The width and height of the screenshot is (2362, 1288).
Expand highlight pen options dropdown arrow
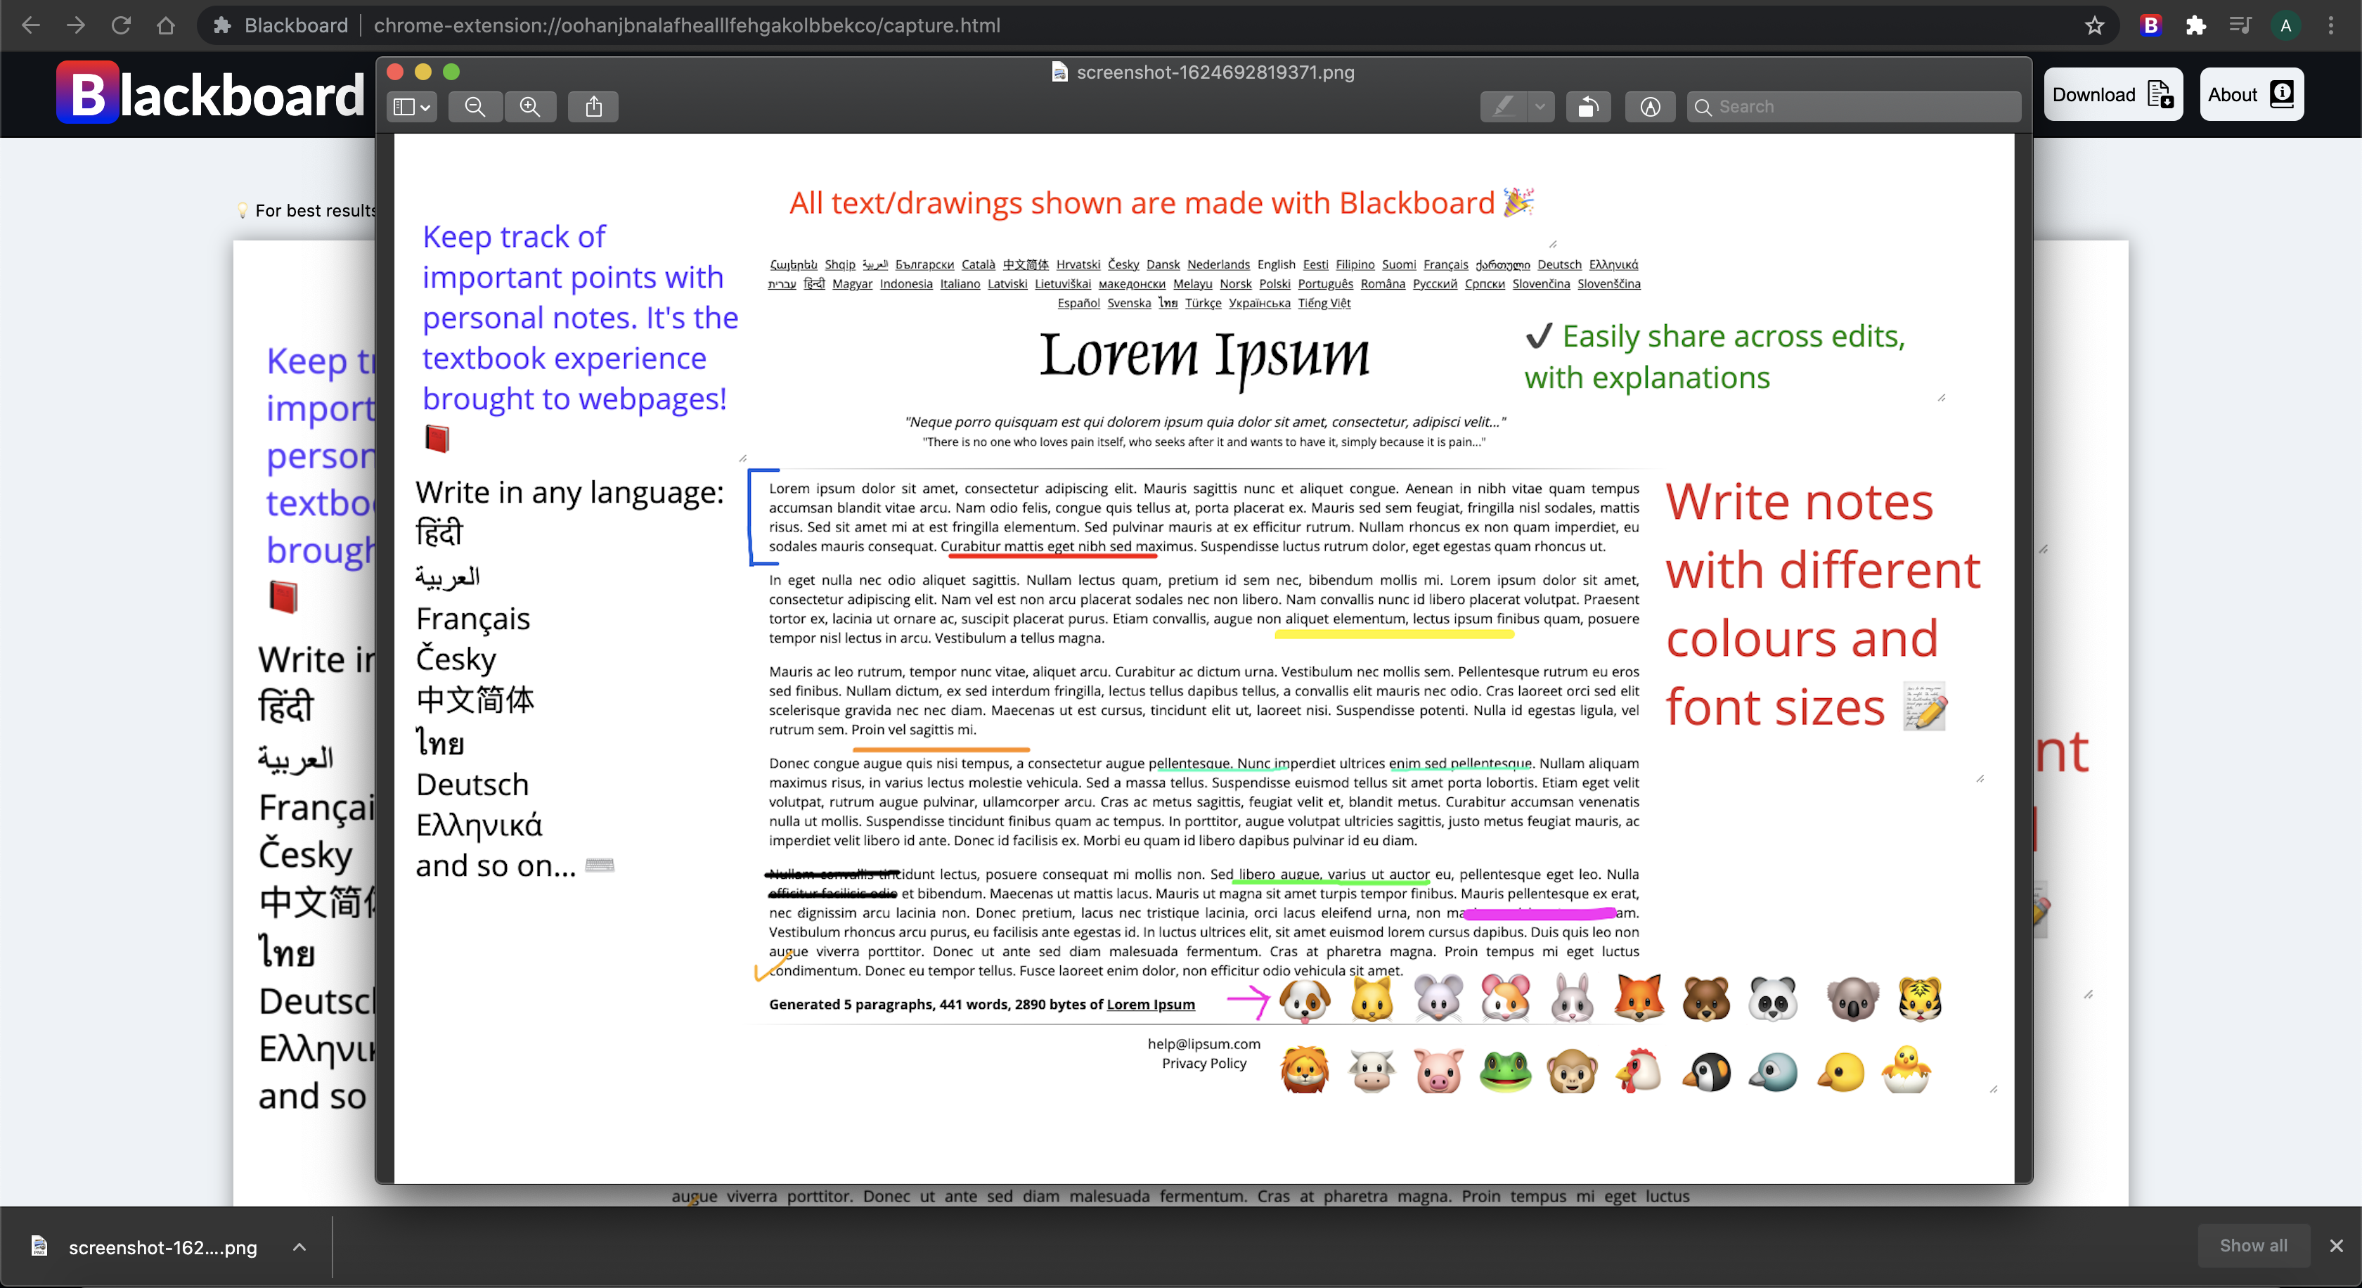pos(1540,106)
